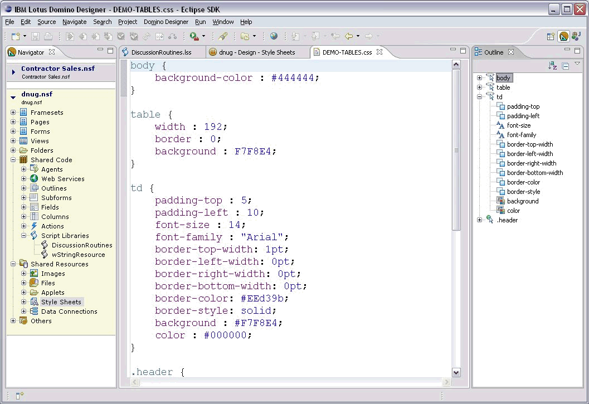
Task: Open the toolbar folder icon dropdown arrow
Action: (254, 36)
